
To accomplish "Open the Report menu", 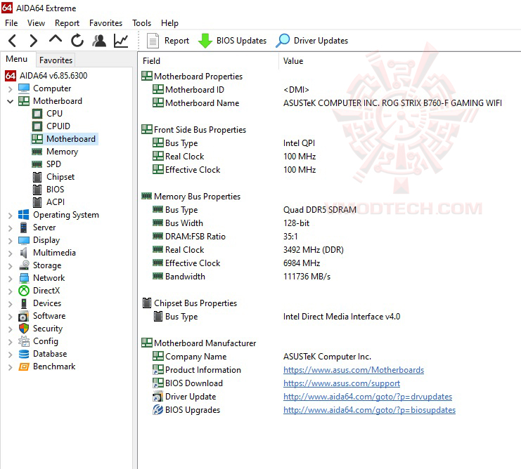I will point(67,23).
